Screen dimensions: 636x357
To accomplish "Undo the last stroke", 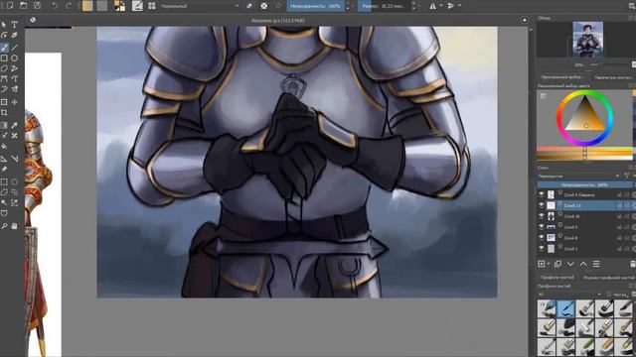I will click(55, 6).
